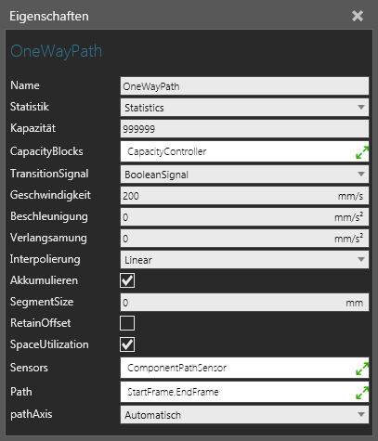Viewport: 378px width, 441px height.
Task: Expand the Sensors green arrows icon
Action: pyautogui.click(x=362, y=369)
